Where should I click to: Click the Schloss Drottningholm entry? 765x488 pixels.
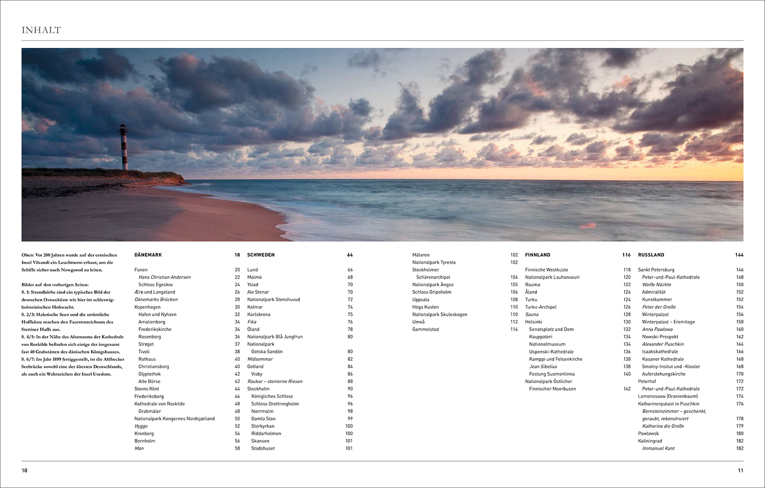pyautogui.click(x=275, y=404)
